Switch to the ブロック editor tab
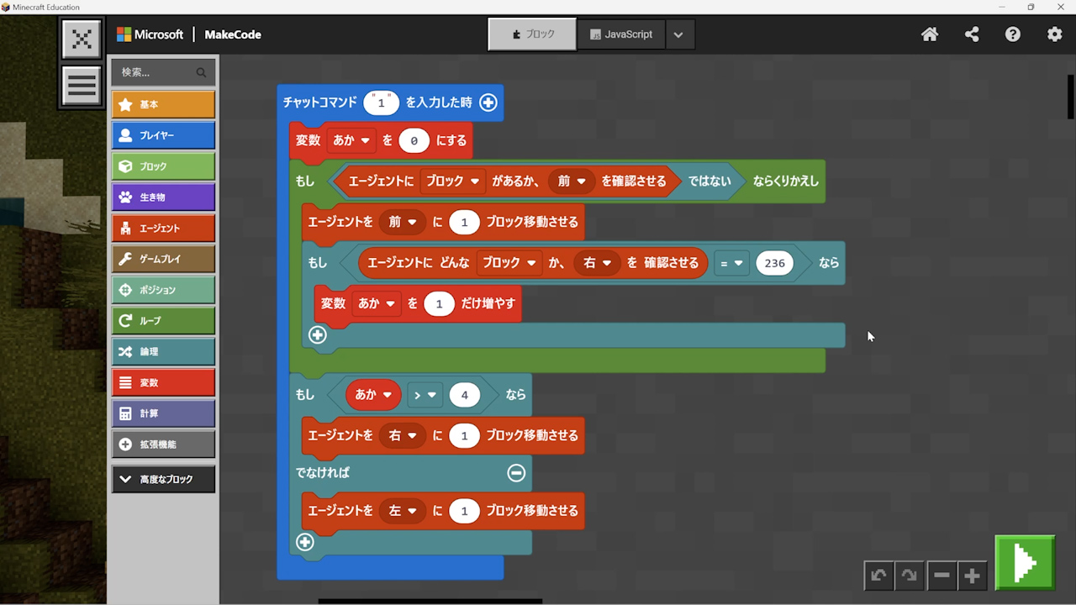This screenshot has width=1076, height=605. [x=532, y=34]
